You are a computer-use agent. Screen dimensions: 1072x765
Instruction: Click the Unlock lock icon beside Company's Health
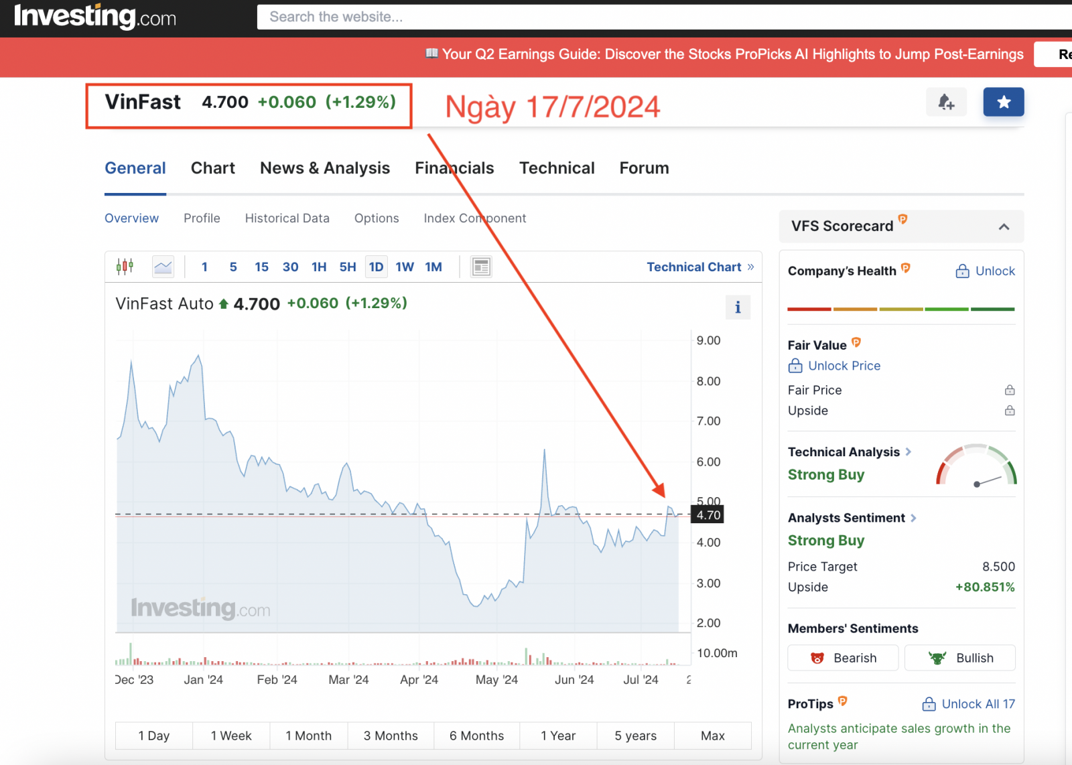point(962,271)
